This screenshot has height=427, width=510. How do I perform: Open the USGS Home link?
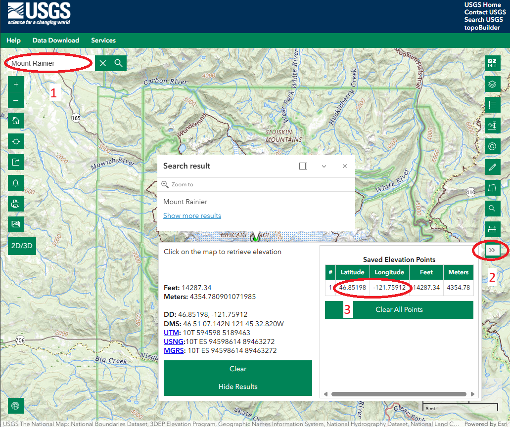pyautogui.click(x=482, y=5)
